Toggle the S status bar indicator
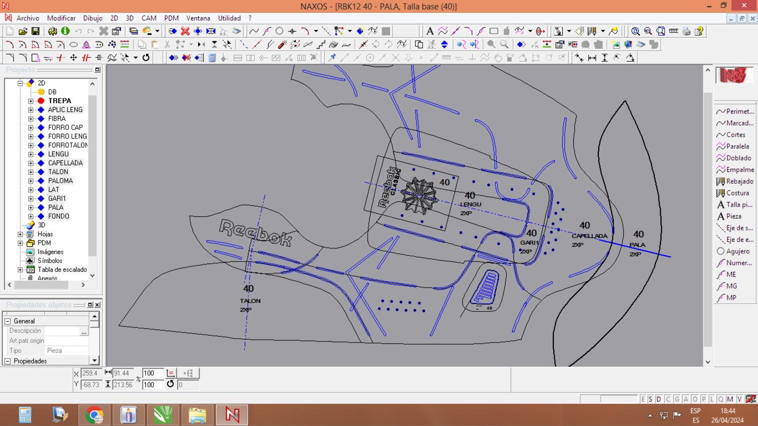The image size is (758, 426). click(650, 399)
